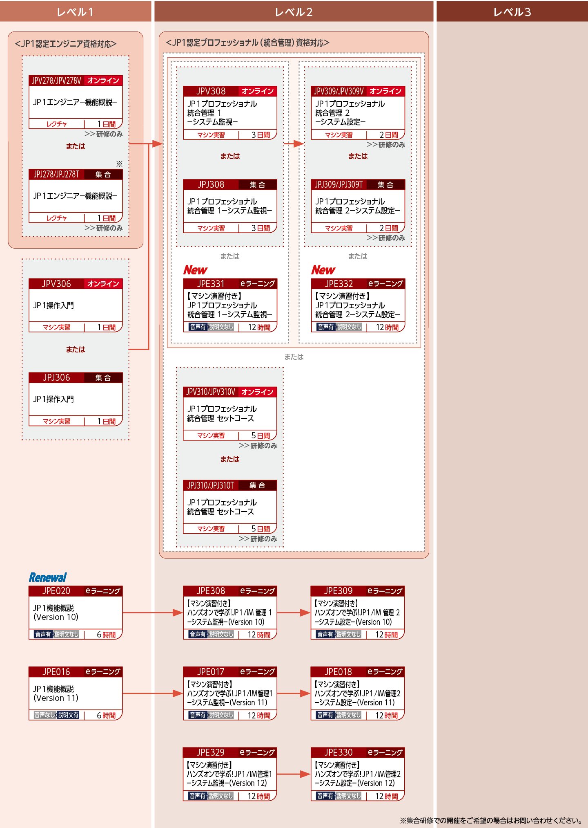Screen dimensions: 588x828
Task: Click the 説明文有 tag on JPE016
Action: pyautogui.click(x=68, y=715)
